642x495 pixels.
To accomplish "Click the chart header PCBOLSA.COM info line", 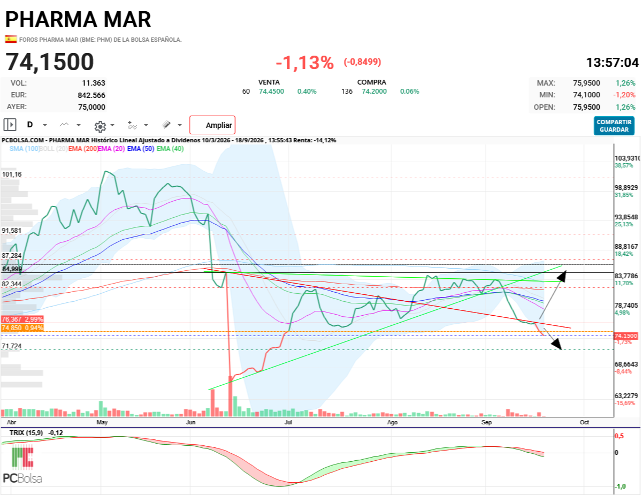I will click(169, 140).
